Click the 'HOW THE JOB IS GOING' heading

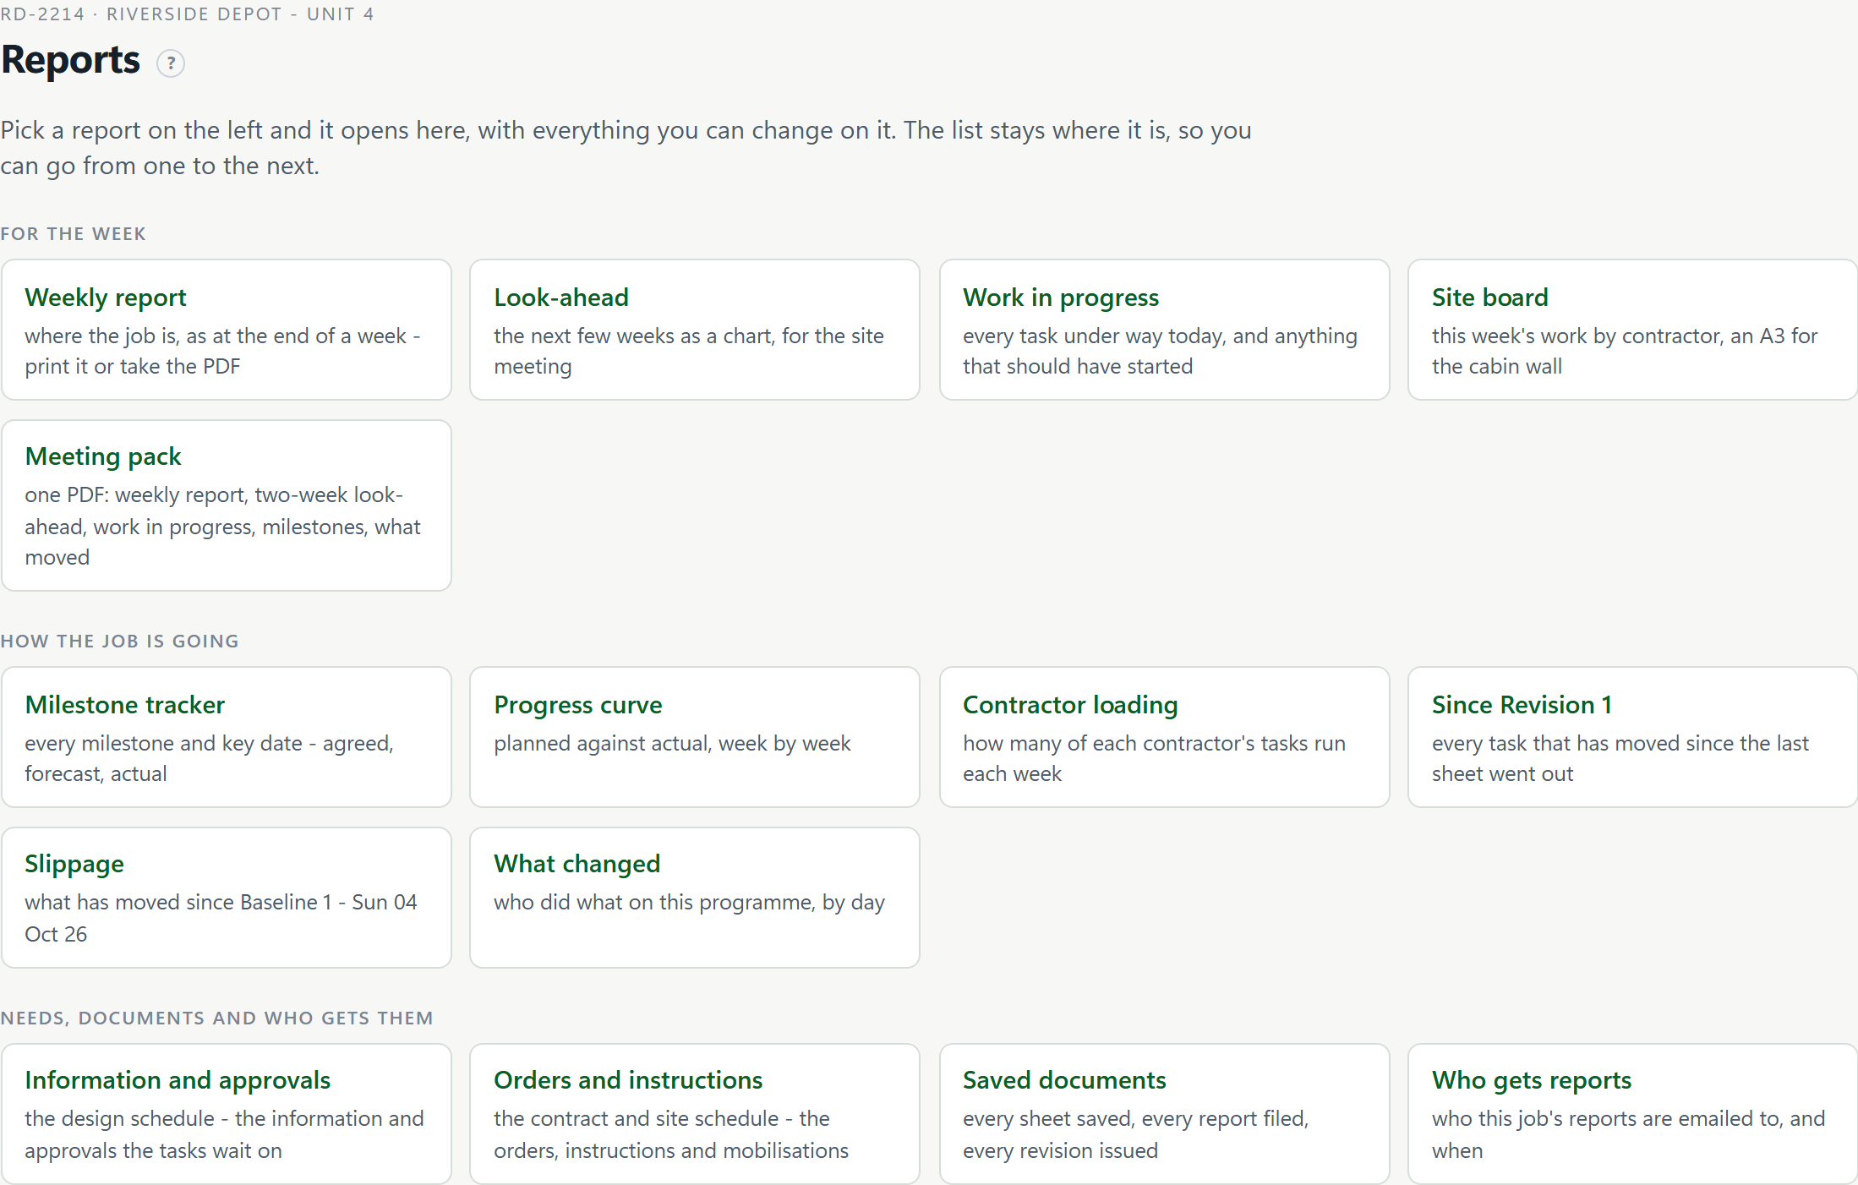coord(119,642)
